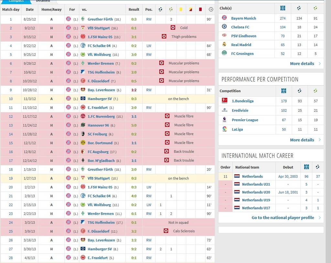
Task: Click the injury icon beside Thigh problems
Action: point(164,36)
